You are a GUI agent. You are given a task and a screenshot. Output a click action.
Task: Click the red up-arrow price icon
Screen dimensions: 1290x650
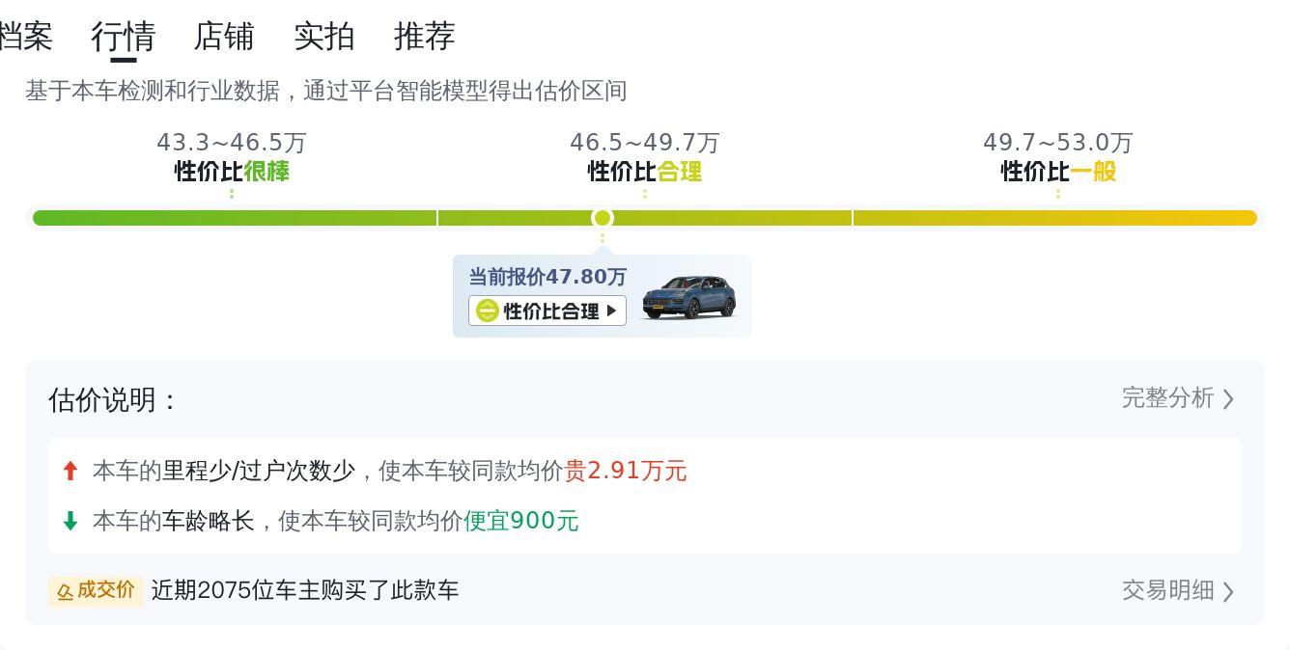click(x=70, y=471)
